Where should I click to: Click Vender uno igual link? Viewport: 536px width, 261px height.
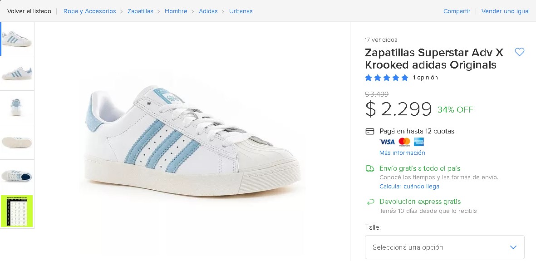(x=505, y=11)
